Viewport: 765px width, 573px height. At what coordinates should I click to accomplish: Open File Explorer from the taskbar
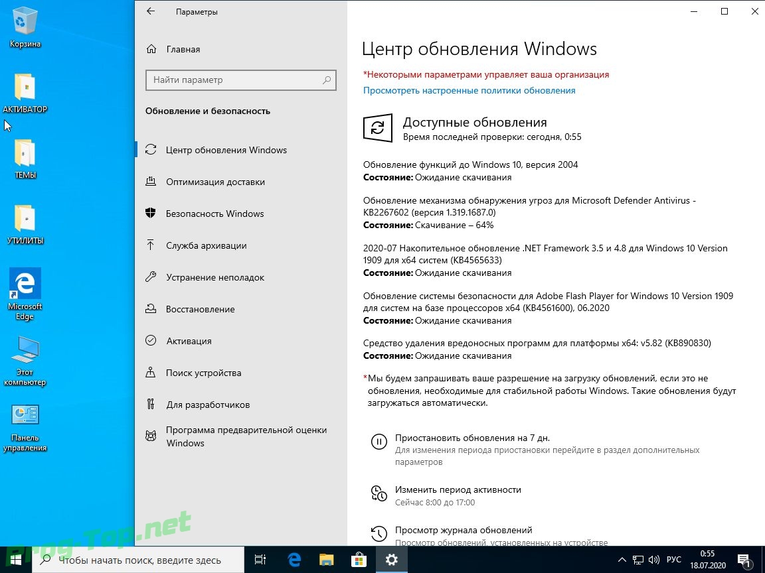327,560
